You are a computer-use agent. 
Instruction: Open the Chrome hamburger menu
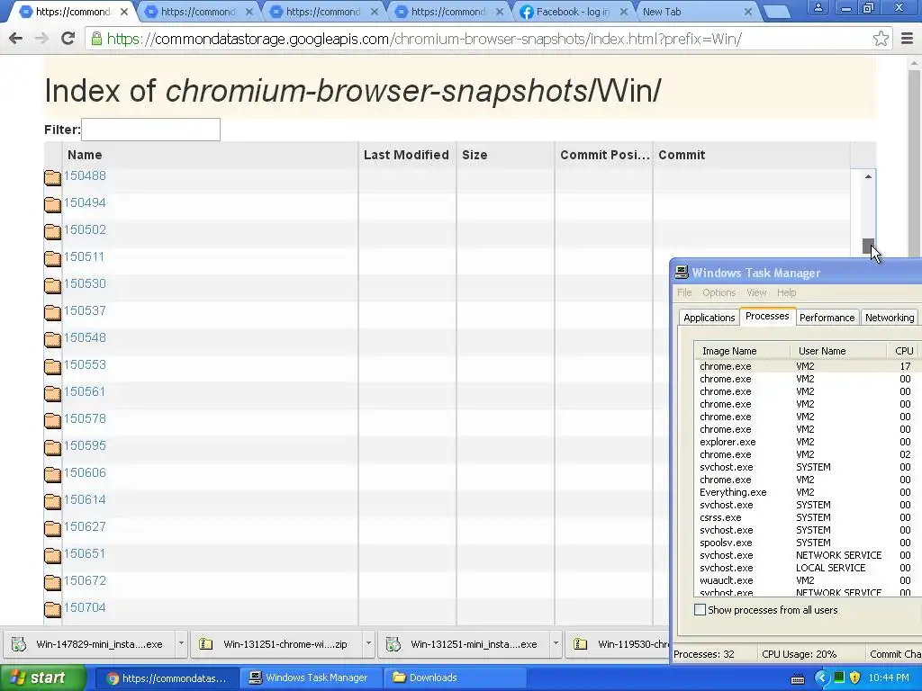pyautogui.click(x=908, y=39)
